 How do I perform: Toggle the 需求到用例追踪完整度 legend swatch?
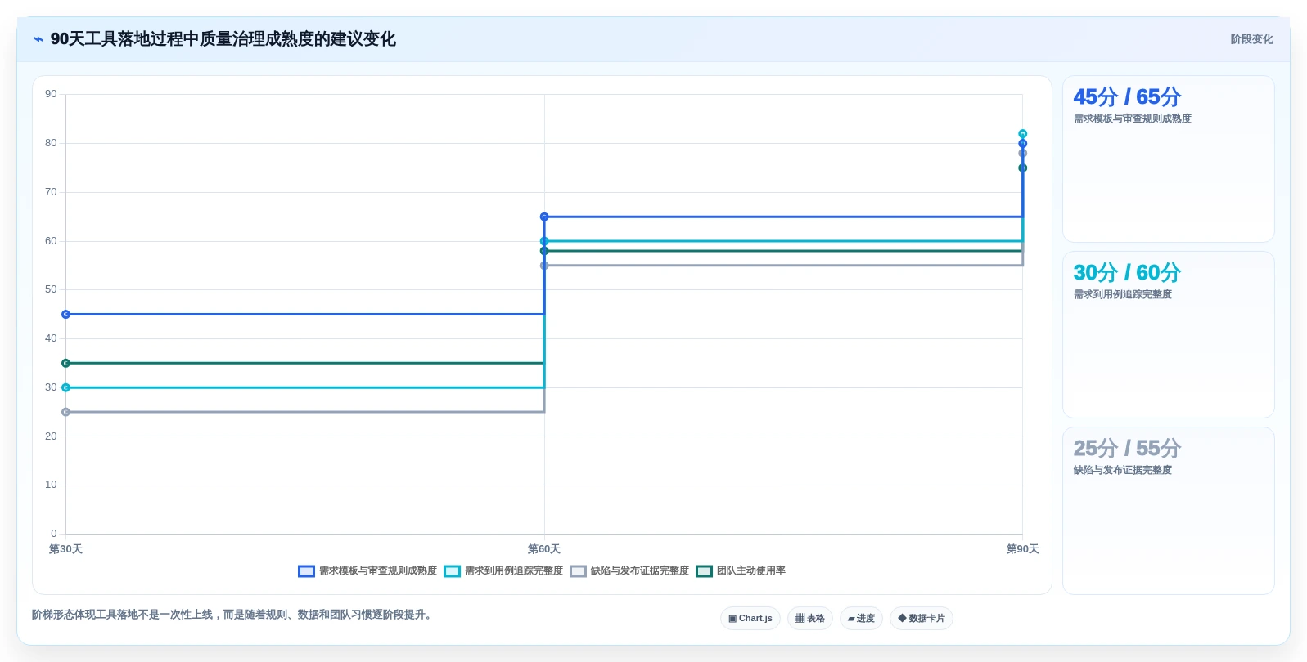click(452, 571)
